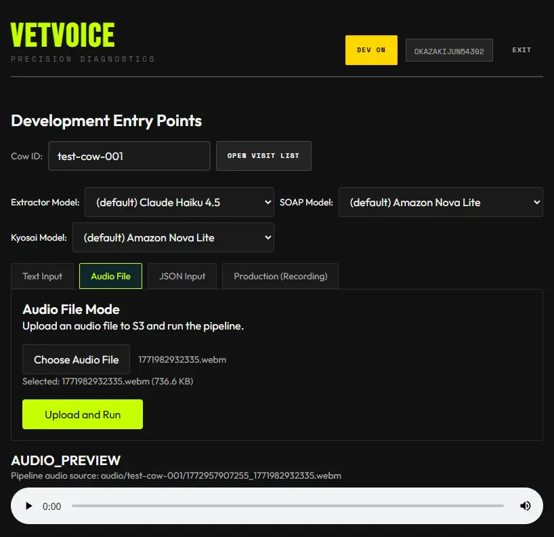This screenshot has width=554, height=537.
Task: Click the 'SOAP Model:' label
Action: 306,202
